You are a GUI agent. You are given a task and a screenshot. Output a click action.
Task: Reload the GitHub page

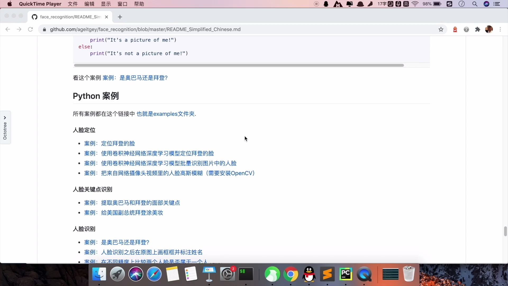[x=30, y=29]
